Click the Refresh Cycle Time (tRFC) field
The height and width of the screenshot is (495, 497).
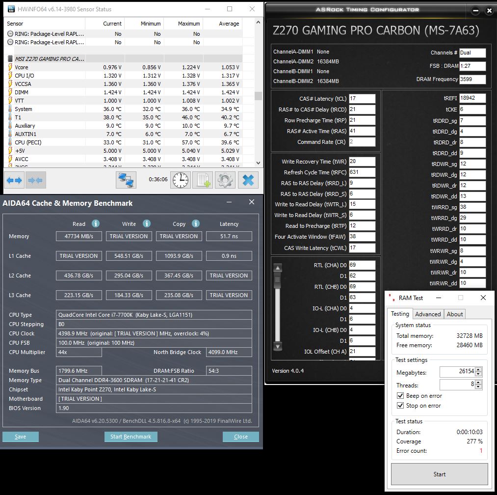362,172
